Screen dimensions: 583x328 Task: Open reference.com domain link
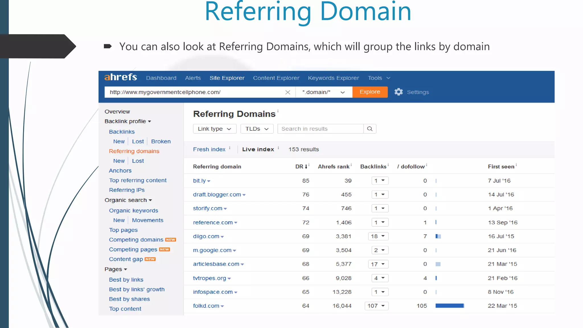213,223
